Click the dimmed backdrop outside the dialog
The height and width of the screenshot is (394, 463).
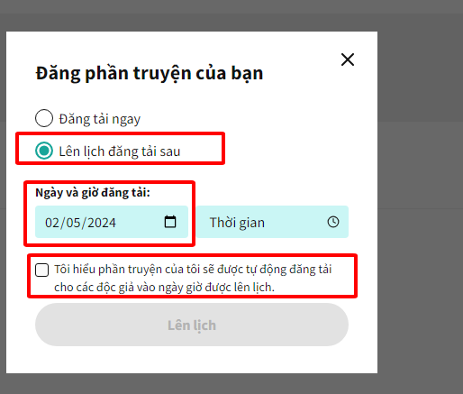[x=421, y=210]
